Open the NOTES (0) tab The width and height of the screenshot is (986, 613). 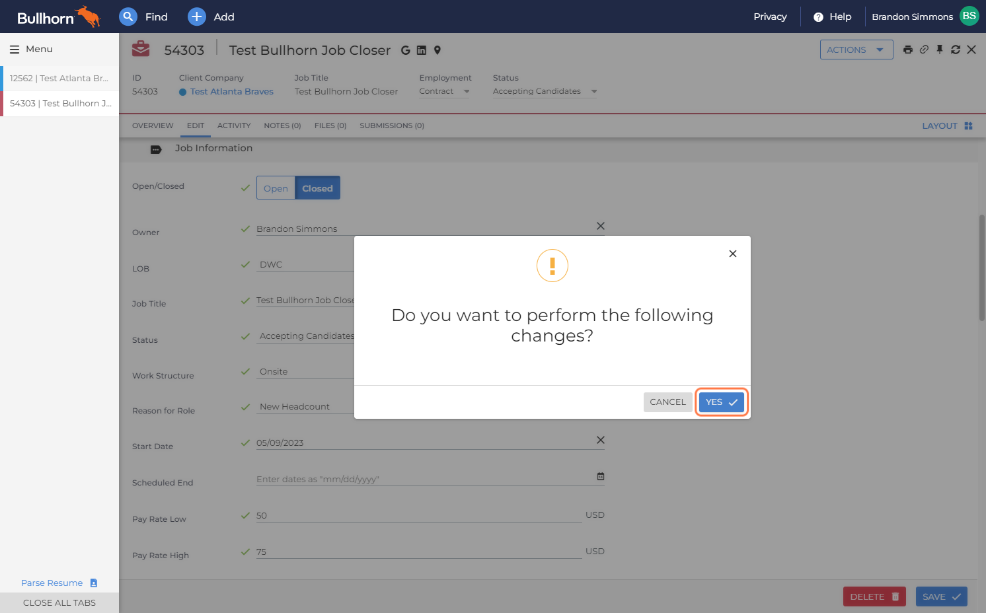(282, 126)
